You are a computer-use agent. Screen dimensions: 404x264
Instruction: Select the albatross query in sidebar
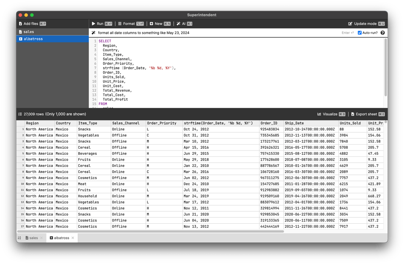33,39
